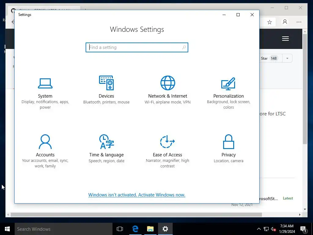The height and width of the screenshot is (235, 313).
Task: Minimize the Settings window
Action: click(224, 15)
